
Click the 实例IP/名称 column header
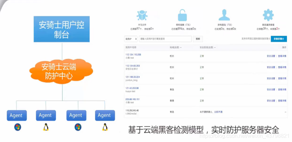(x=131, y=47)
